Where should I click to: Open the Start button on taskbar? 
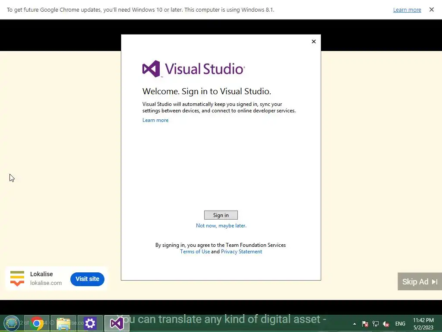pyautogui.click(x=11, y=323)
